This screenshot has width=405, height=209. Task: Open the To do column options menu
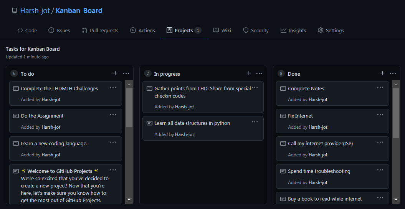point(126,74)
